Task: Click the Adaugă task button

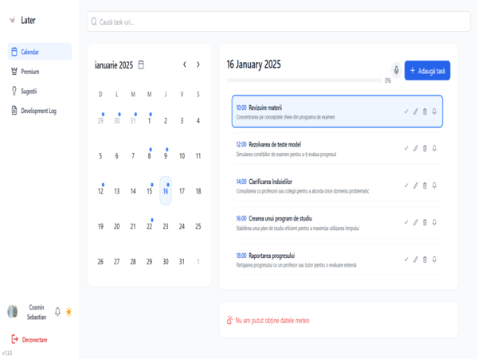Action: point(427,71)
